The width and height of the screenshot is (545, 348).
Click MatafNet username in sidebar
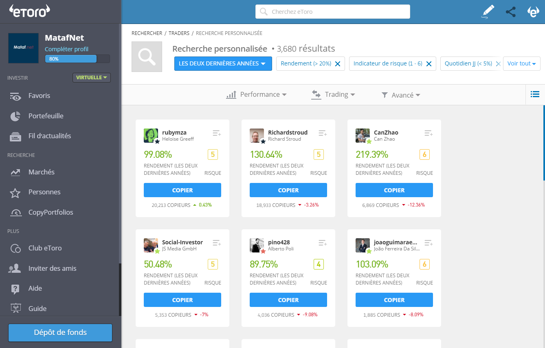coord(64,38)
